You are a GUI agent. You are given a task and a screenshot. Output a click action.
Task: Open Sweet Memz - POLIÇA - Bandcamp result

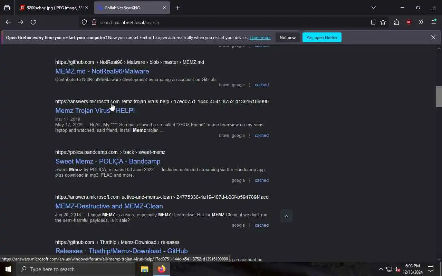(108, 161)
